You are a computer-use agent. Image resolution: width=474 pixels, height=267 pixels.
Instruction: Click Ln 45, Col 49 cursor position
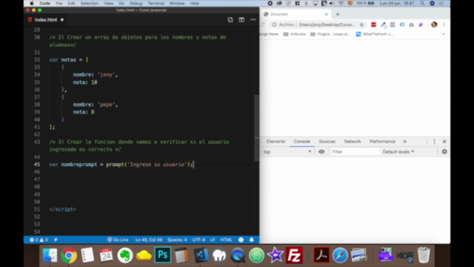coord(149,240)
